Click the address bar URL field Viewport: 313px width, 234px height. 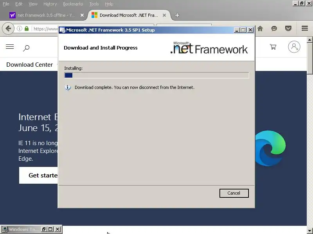point(46,29)
